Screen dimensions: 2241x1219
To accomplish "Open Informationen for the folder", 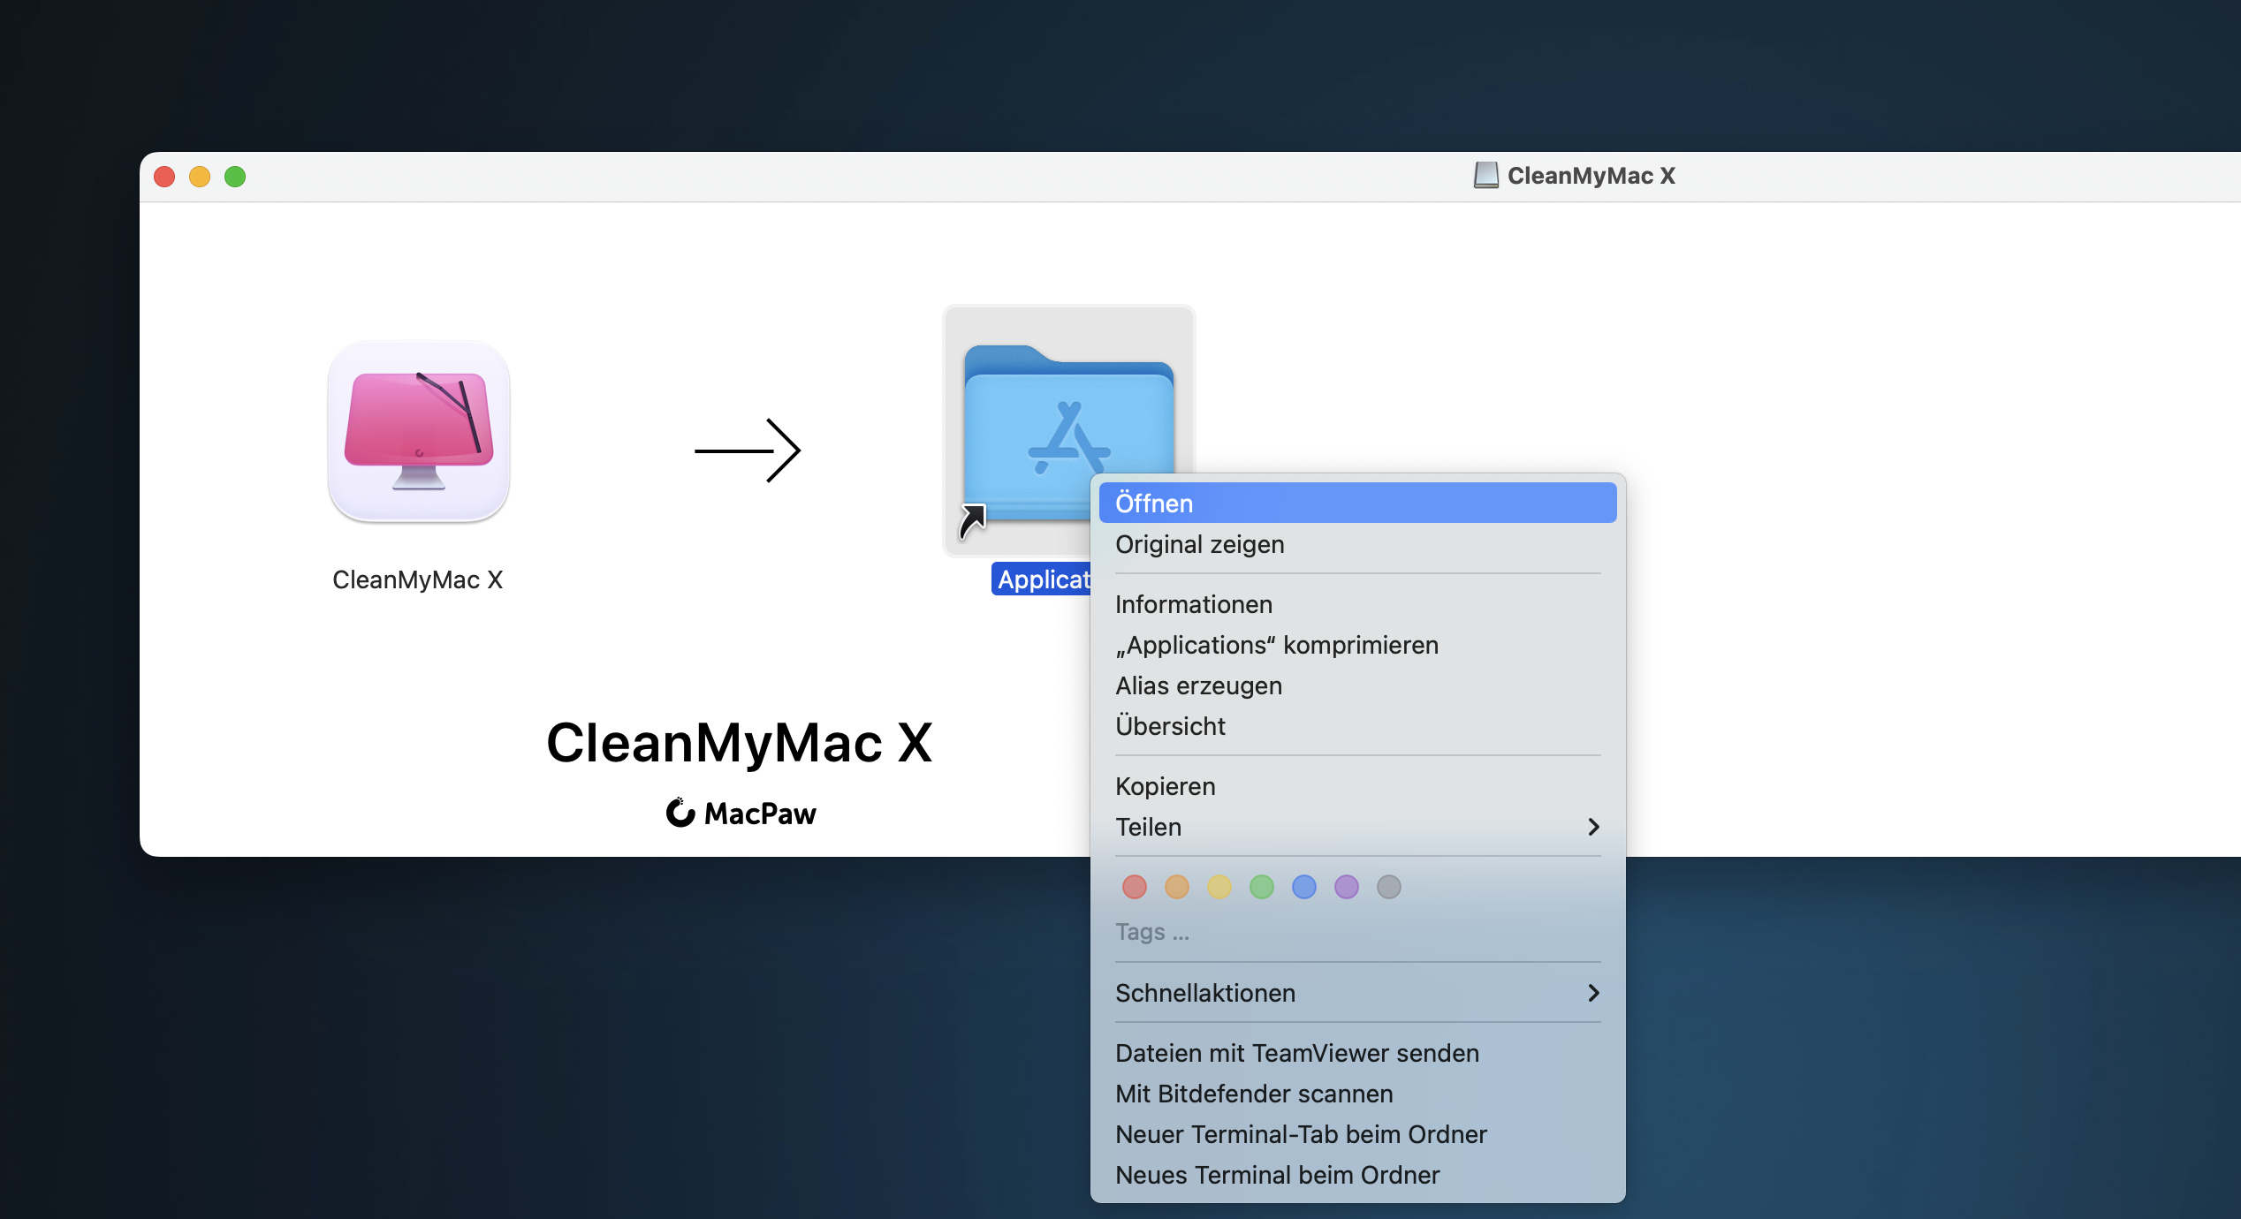I will (x=1194, y=604).
